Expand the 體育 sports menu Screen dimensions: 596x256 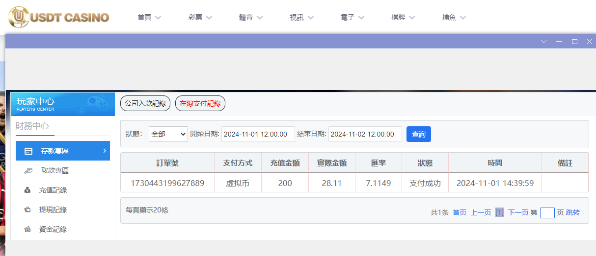pos(250,18)
